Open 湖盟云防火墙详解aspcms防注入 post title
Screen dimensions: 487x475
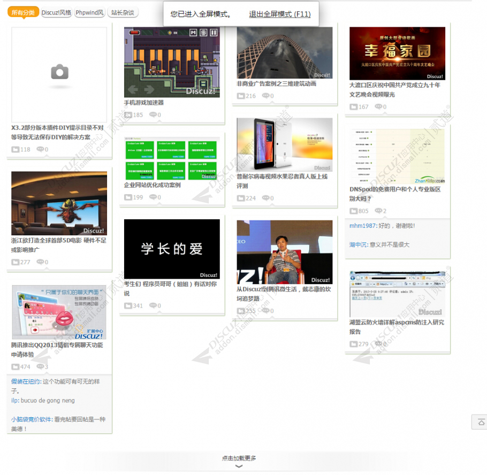pos(397,327)
